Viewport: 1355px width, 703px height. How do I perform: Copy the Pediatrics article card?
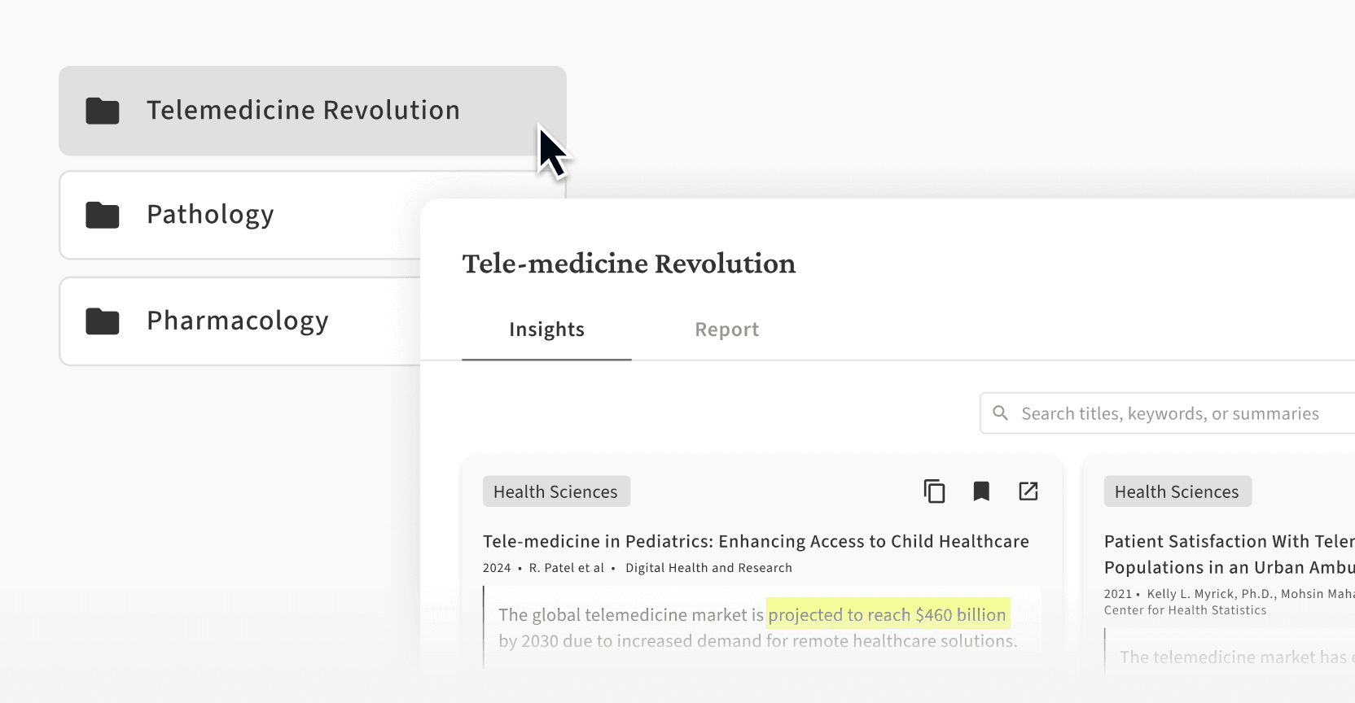(934, 491)
